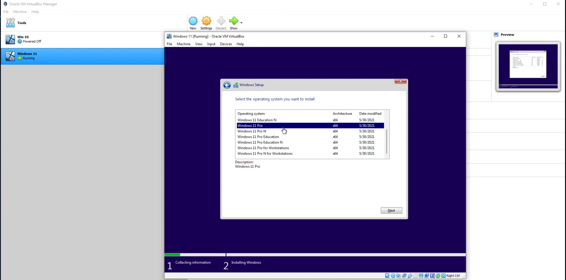Click the shared folders status icon
This screenshot has height=280, width=566.
pyautogui.click(x=415, y=276)
